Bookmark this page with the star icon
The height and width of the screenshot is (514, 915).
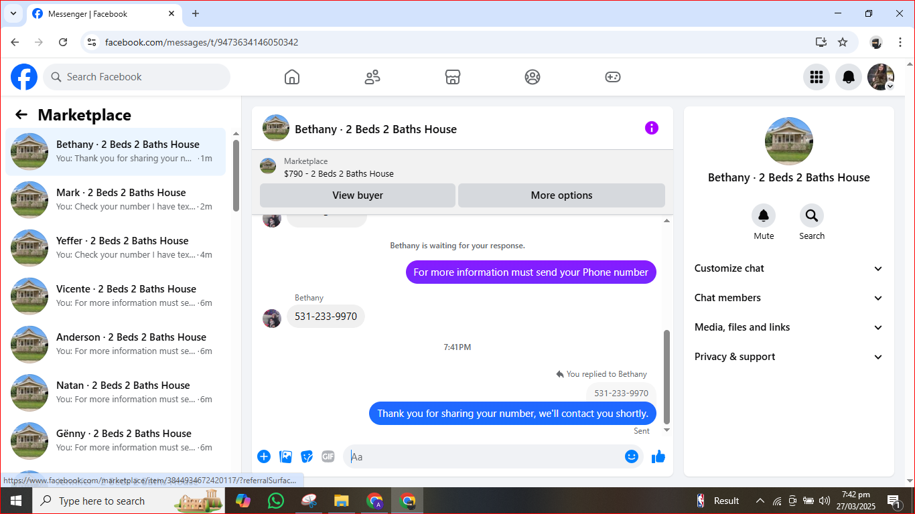(843, 42)
